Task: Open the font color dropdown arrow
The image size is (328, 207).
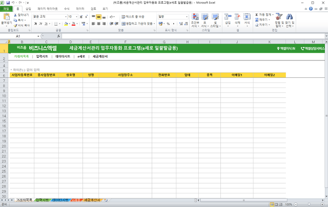Action: click(77, 24)
